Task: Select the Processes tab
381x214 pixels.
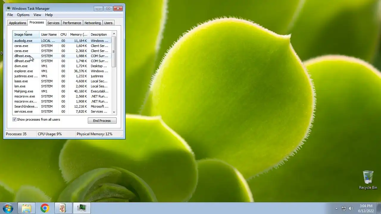Action: tap(37, 22)
